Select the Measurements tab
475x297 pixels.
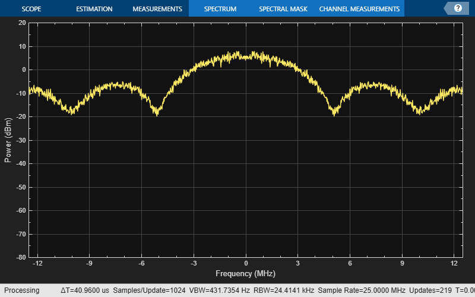157,9
